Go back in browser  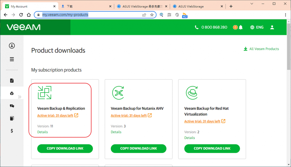[6, 15]
